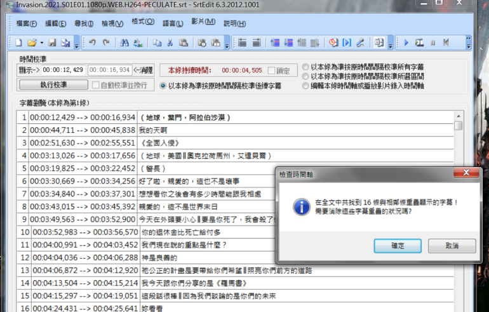Open the Replace (ab→ac) tool

coord(138,43)
